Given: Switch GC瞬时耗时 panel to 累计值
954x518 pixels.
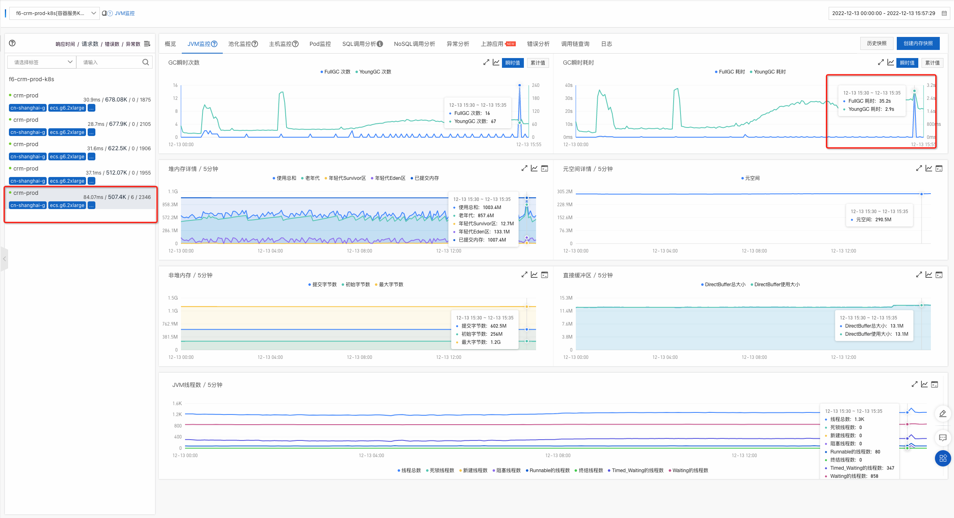Looking at the screenshot, I should pos(932,63).
